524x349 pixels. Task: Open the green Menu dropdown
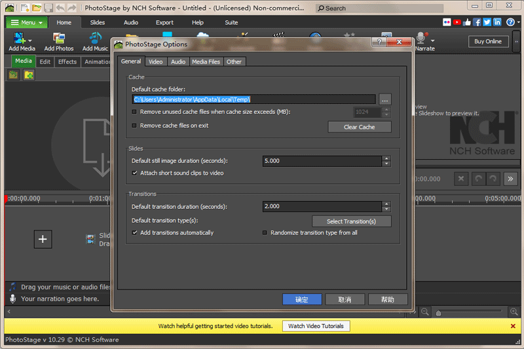26,22
